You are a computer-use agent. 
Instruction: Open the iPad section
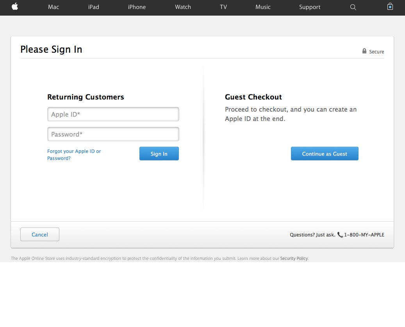(x=93, y=7)
